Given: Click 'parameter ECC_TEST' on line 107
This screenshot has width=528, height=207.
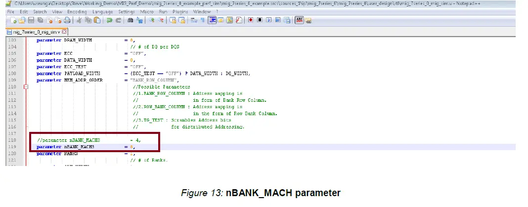Looking at the screenshot, I should 61,67.
